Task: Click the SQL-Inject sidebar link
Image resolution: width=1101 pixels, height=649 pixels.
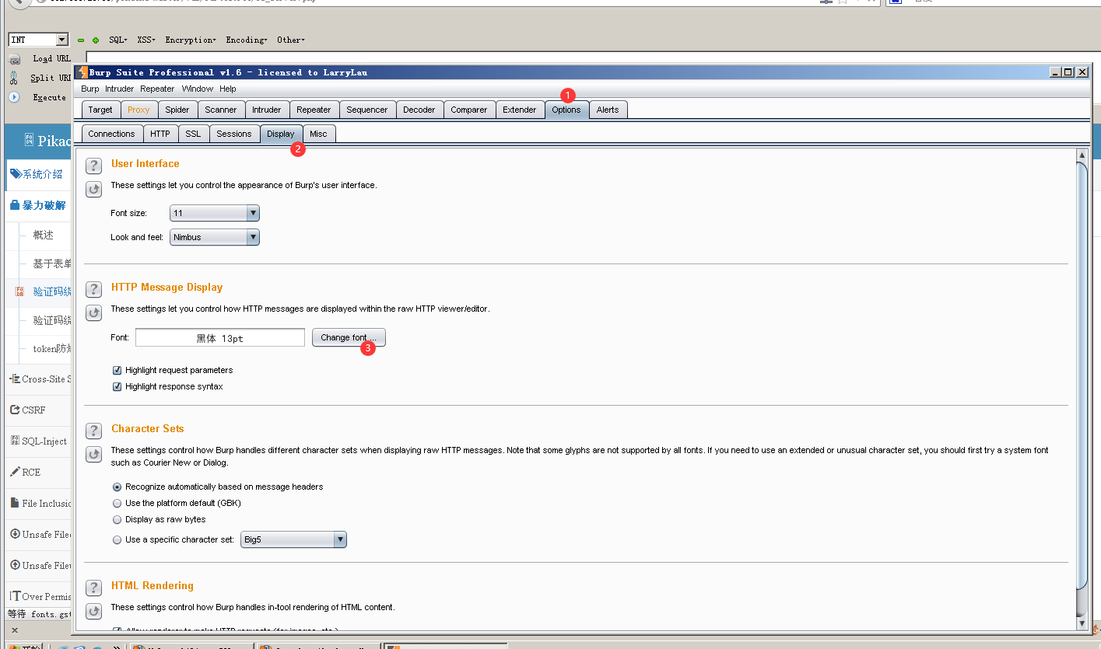Action: click(x=44, y=441)
